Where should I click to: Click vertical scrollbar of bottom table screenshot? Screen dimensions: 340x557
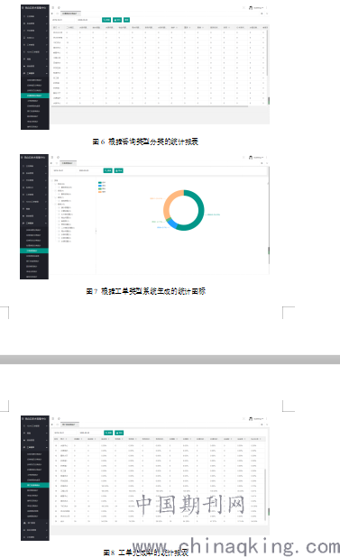tap(265, 494)
